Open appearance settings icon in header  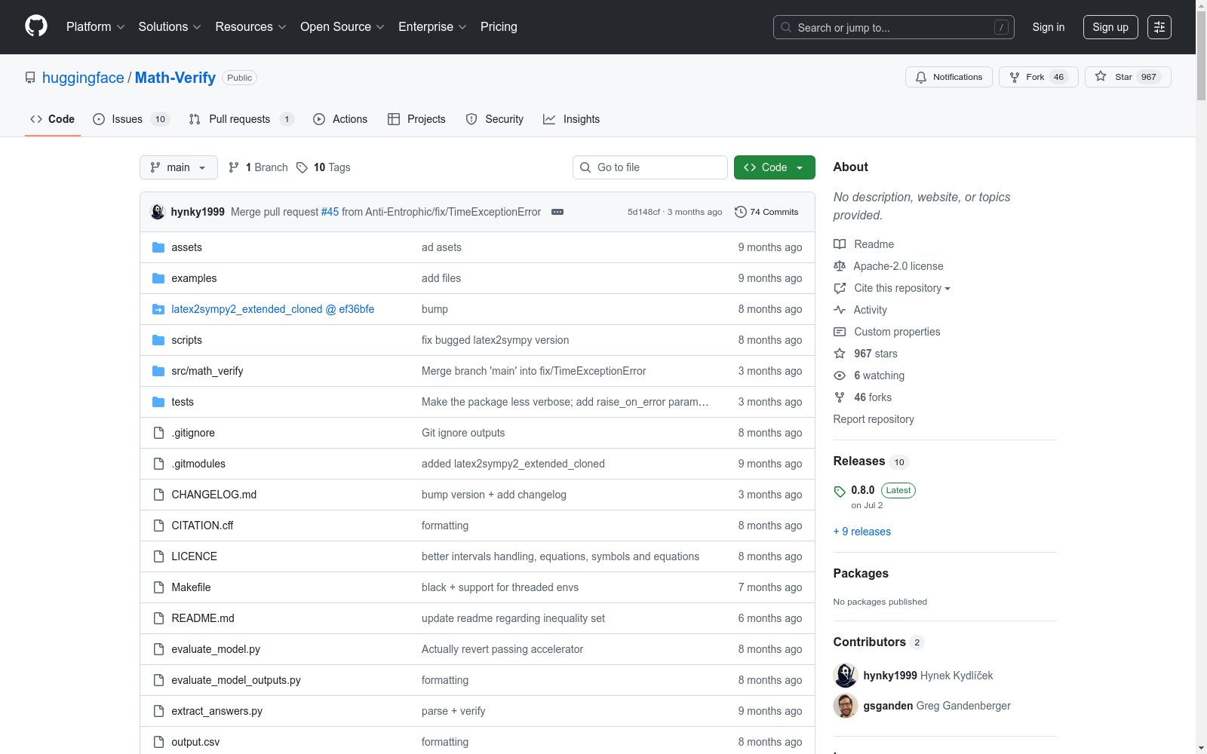click(x=1159, y=27)
